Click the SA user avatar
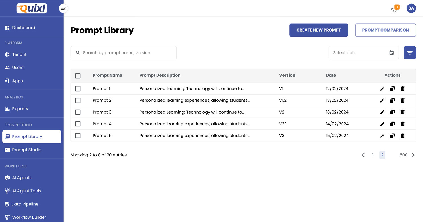This screenshot has height=222, width=423. pos(411,8)
